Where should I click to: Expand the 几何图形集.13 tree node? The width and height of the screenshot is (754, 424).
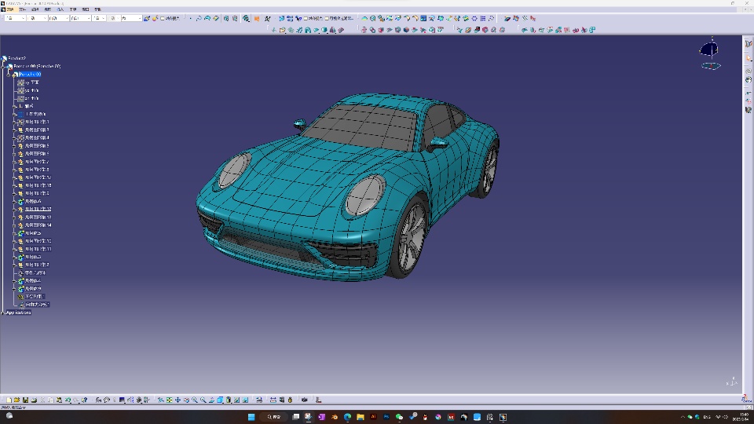(14, 217)
